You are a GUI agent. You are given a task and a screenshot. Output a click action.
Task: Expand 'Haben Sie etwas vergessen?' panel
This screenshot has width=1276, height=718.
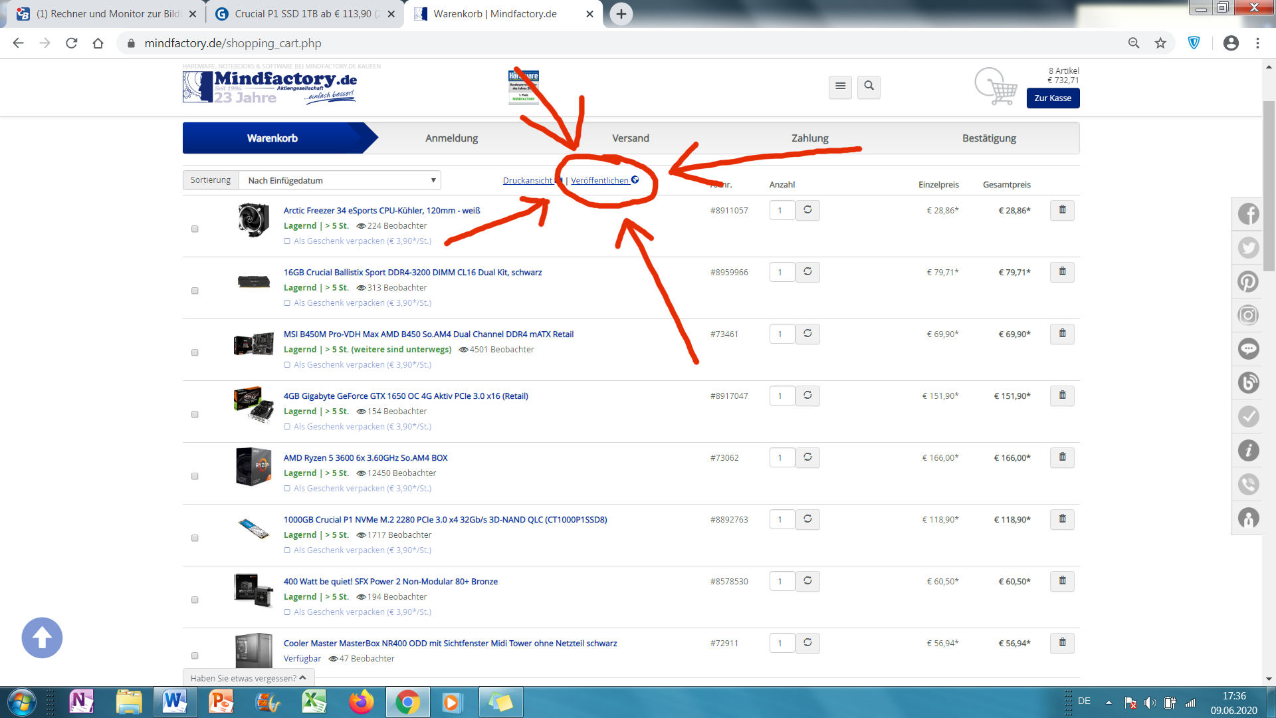pos(249,678)
